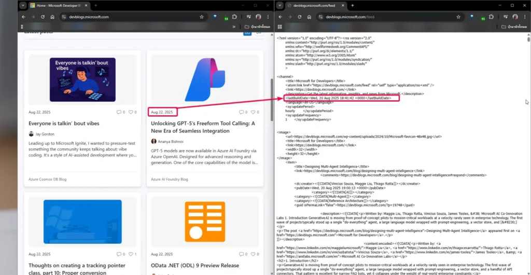Open a new tab in the left browser window
Image resolution: width=531 pixels, height=275 pixels.
coord(96,5)
